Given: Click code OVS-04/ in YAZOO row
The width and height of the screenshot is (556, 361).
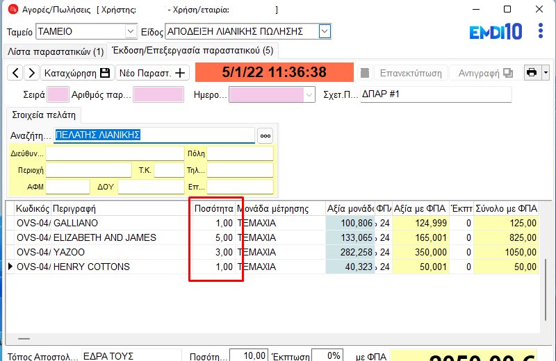Looking at the screenshot, I should pyautogui.click(x=33, y=252).
